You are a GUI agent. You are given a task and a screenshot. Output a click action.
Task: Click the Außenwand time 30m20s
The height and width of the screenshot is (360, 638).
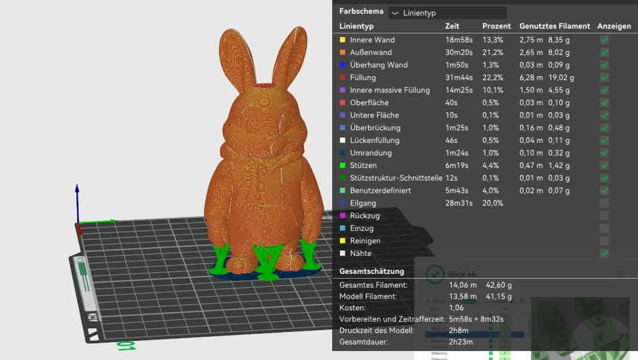coord(459,52)
